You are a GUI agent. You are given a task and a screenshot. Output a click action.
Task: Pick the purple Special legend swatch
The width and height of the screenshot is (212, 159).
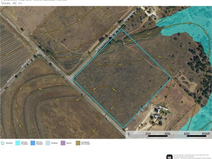click(x=62, y=143)
